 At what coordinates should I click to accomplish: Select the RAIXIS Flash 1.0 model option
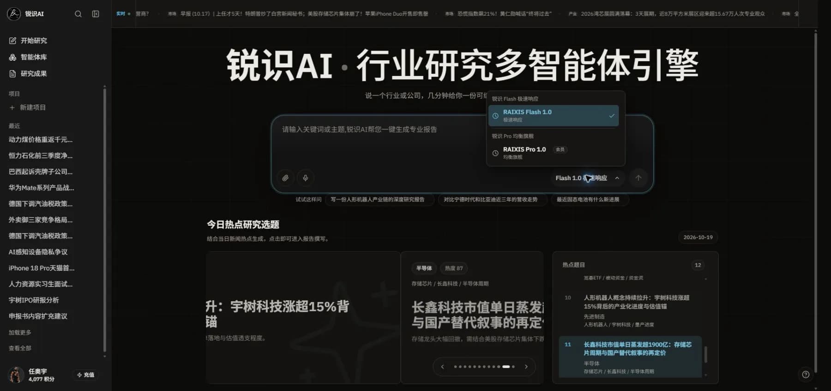coord(554,116)
